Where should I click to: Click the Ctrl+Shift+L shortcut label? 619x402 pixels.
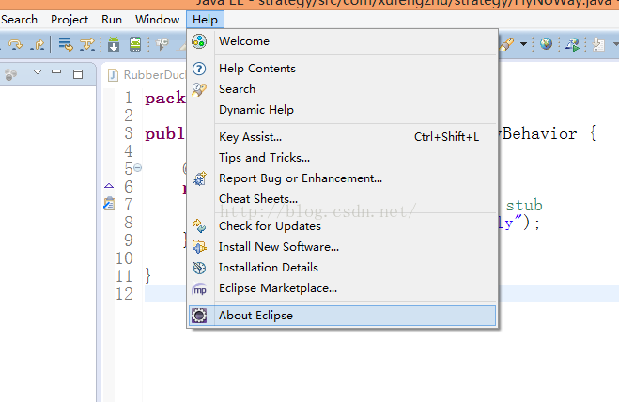point(446,136)
